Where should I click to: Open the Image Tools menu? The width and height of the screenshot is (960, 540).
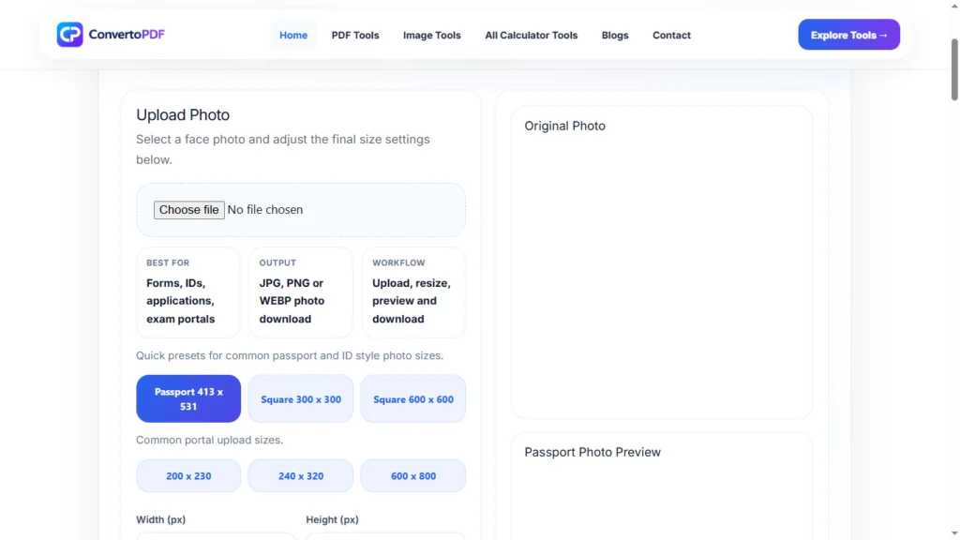point(431,35)
